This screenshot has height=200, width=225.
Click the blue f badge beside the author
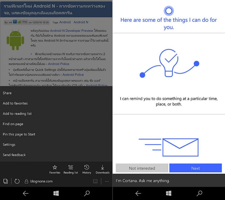point(15,22)
